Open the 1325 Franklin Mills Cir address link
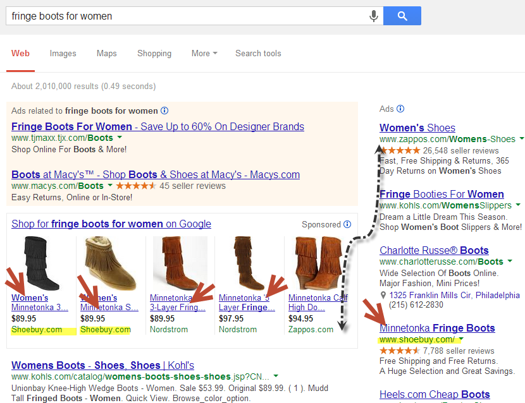This screenshot has width=525, height=403. (x=454, y=296)
